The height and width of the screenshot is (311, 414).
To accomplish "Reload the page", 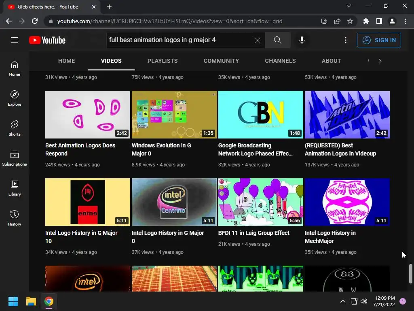I will (35, 21).
